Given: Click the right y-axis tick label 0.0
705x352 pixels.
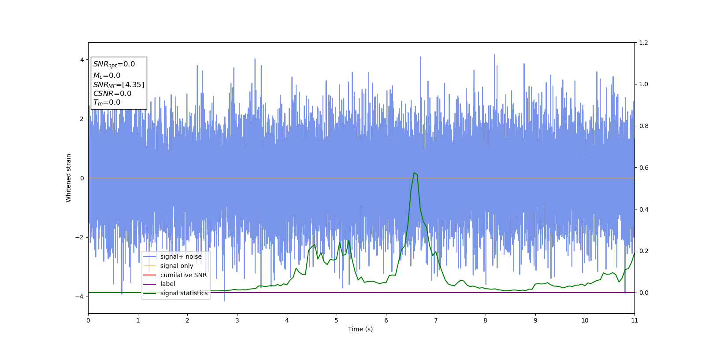Looking at the screenshot, I should coord(643,293).
